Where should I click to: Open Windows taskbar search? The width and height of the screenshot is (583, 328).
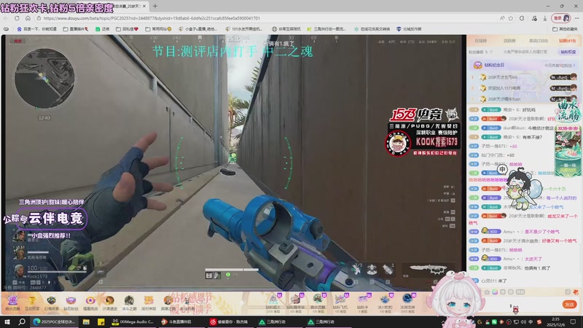pos(22,321)
